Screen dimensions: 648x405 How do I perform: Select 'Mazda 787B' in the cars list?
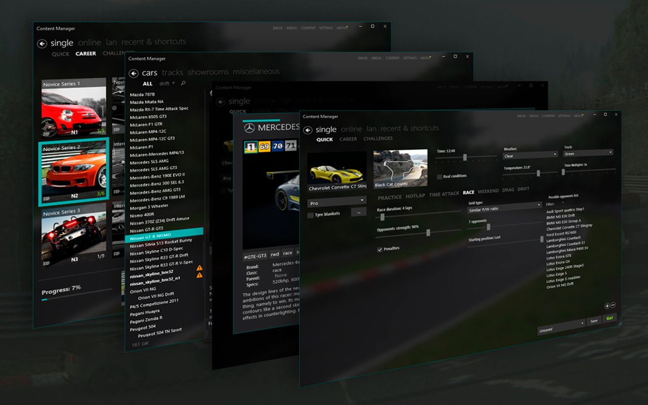click(x=142, y=95)
